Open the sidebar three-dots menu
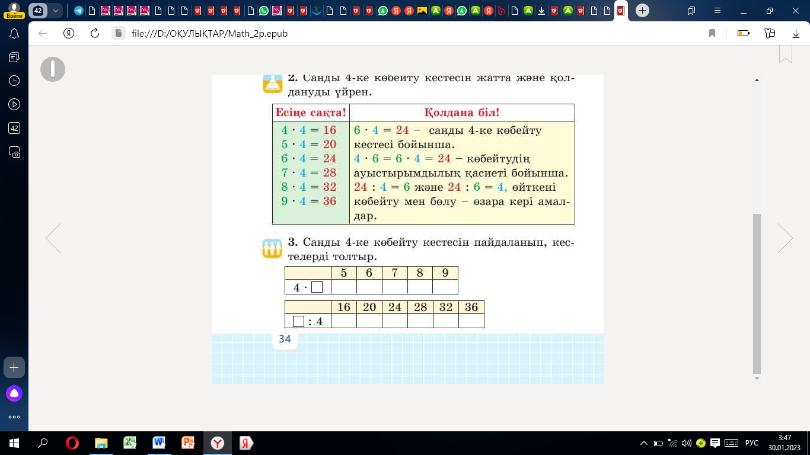This screenshot has height=455, width=810. tap(14, 417)
